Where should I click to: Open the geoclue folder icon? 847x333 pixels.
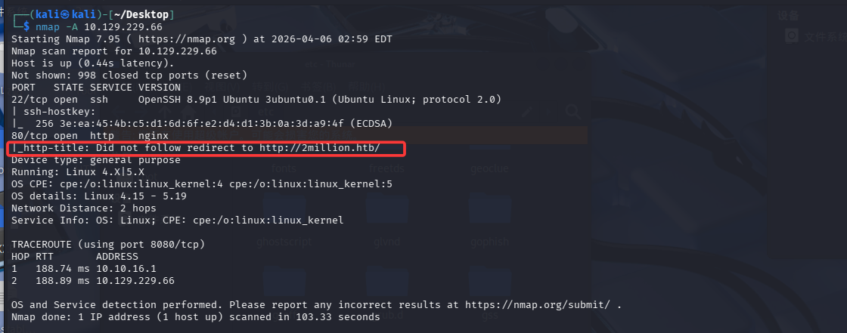click(x=488, y=167)
